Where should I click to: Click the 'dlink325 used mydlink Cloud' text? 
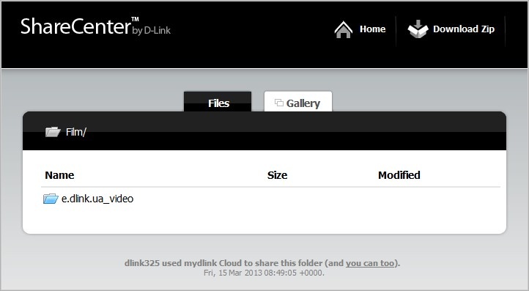(183, 263)
